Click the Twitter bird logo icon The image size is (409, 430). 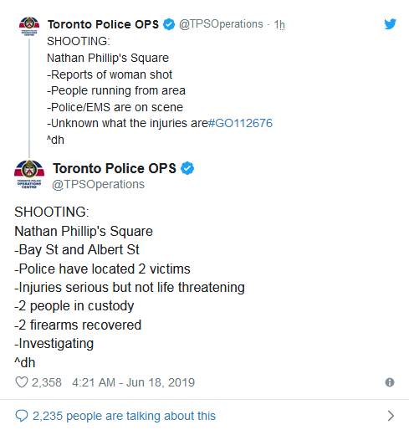pyautogui.click(x=390, y=24)
